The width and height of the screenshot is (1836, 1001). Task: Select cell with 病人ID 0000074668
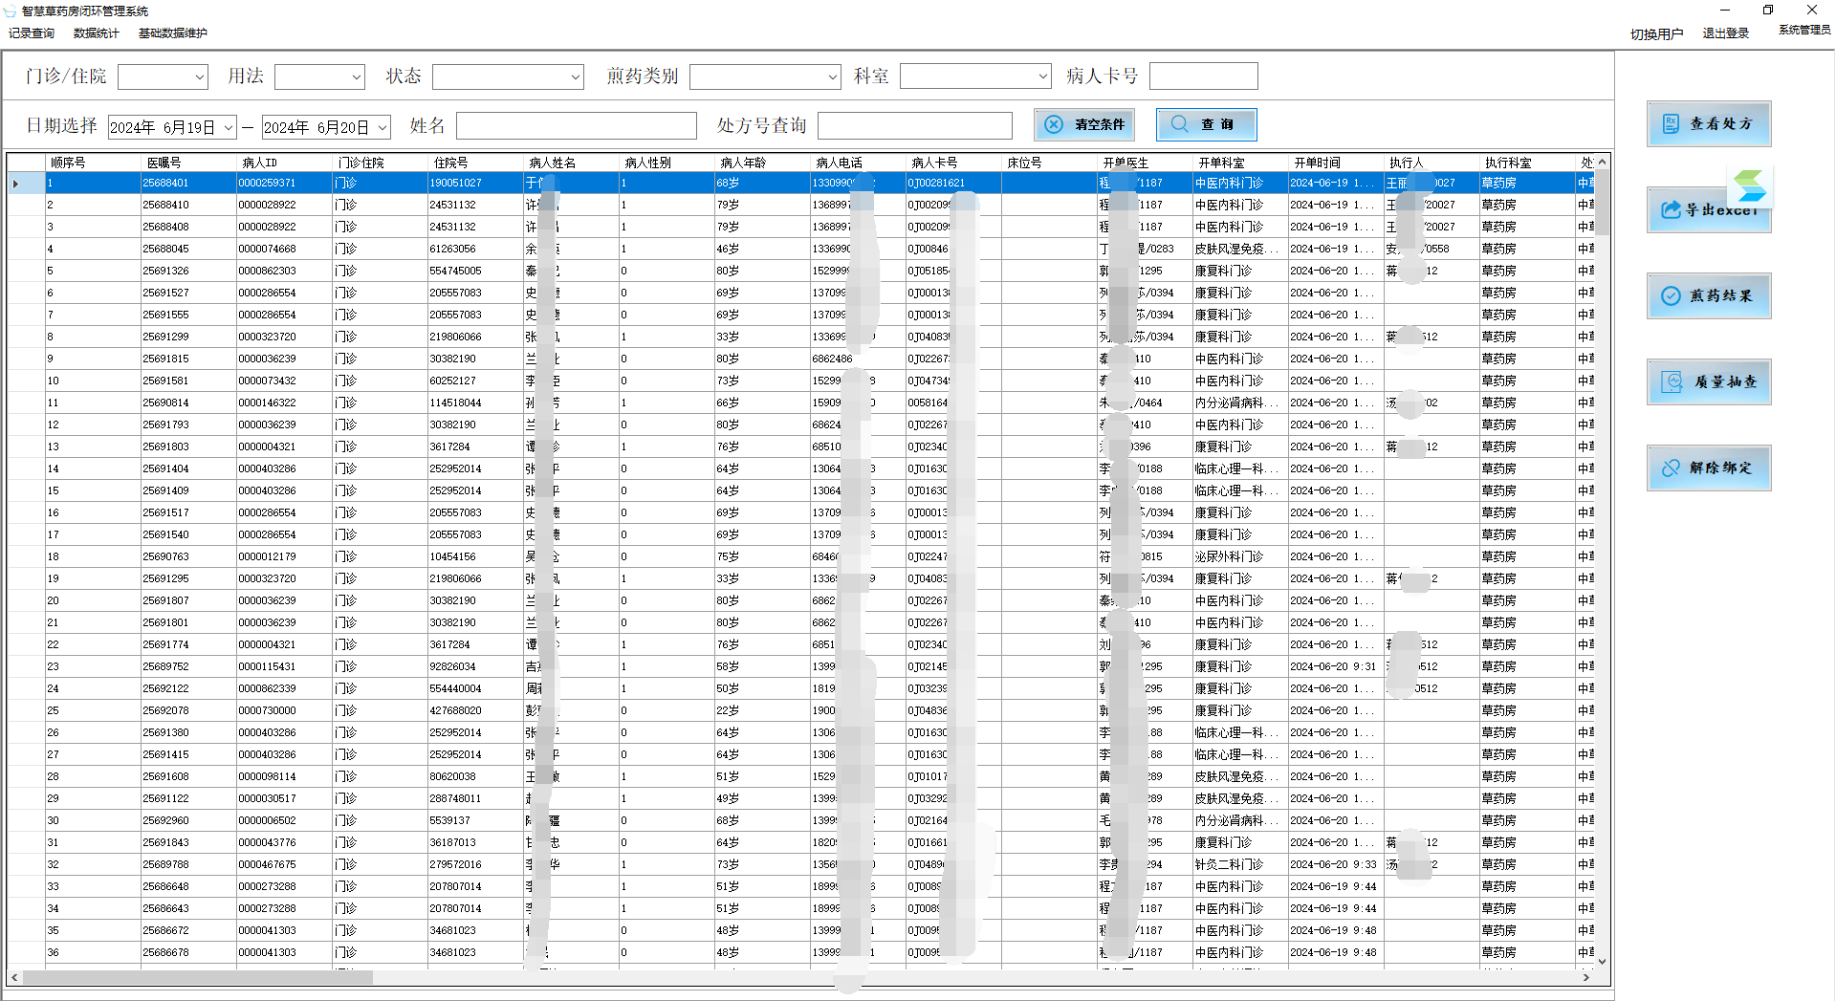[x=284, y=249]
